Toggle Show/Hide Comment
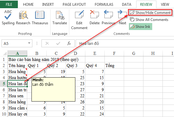174x117 pixels. (x=150, y=12)
